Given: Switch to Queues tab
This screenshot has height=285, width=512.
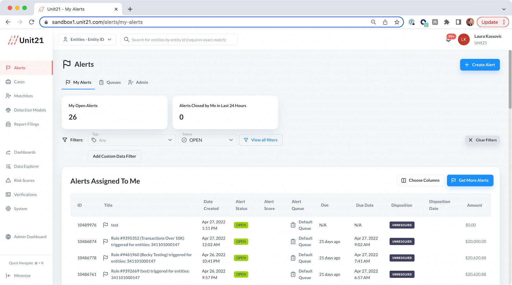Looking at the screenshot, I should (x=110, y=82).
